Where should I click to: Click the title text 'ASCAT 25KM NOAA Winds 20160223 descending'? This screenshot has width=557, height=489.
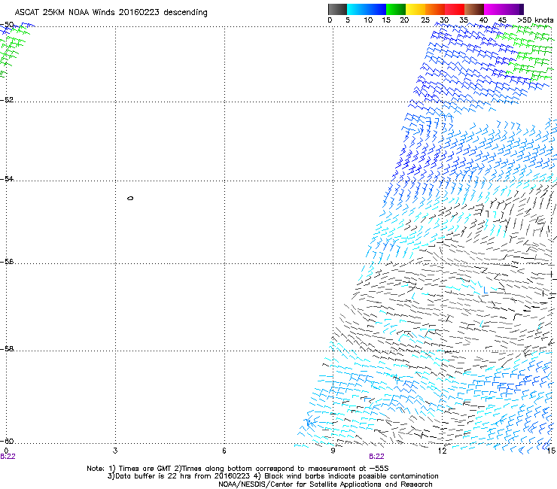[x=111, y=13]
